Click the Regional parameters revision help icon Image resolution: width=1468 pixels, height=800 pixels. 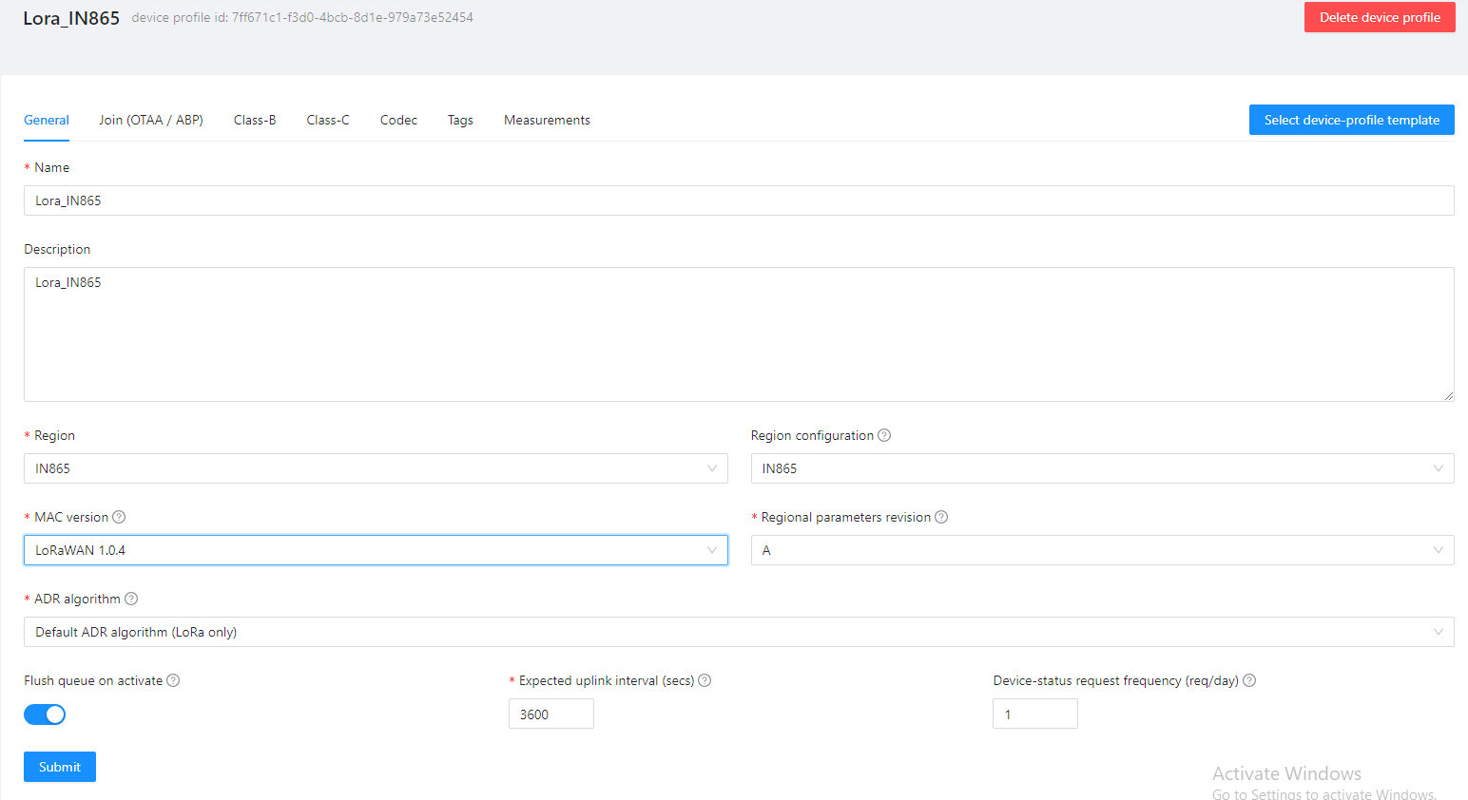pyautogui.click(x=941, y=517)
